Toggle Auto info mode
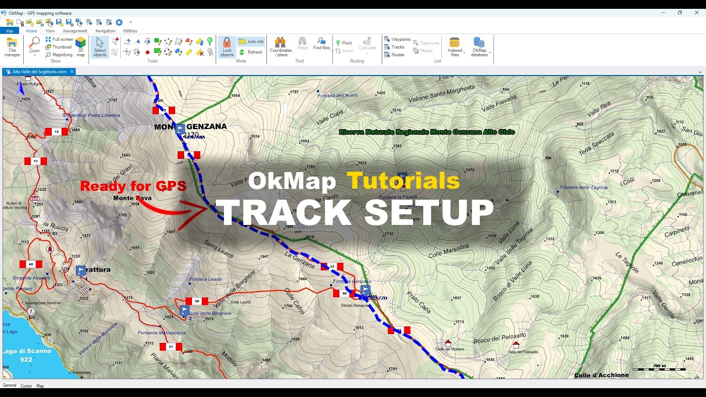Viewport: 706px width, 397px height. click(x=251, y=41)
